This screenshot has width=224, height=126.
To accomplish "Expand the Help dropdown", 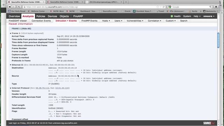I will (197, 16).
